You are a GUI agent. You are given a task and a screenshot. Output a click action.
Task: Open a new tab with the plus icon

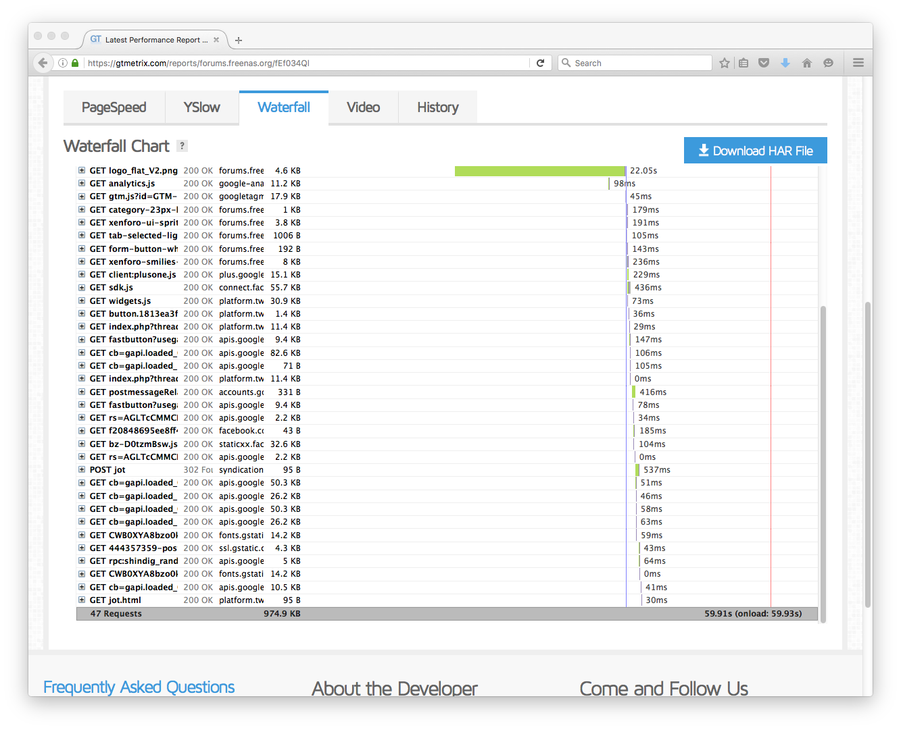[239, 41]
